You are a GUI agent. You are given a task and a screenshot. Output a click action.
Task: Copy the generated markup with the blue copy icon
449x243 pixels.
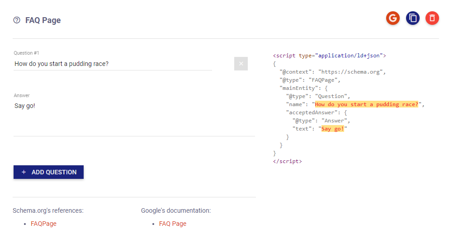pos(413,19)
